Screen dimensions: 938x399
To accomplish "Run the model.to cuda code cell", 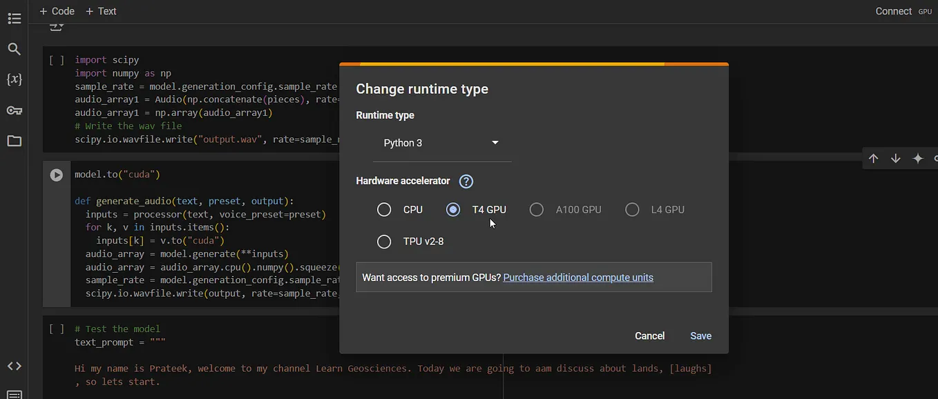I will point(56,175).
